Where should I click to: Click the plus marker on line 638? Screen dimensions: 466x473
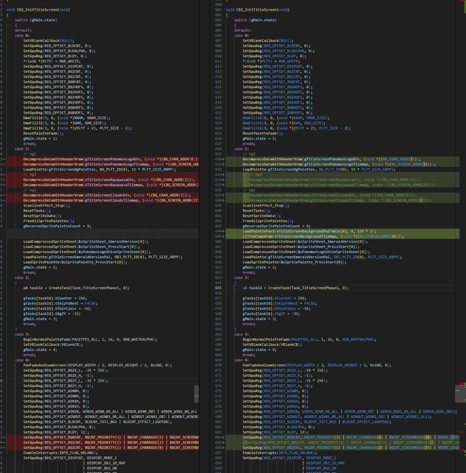tap(223, 200)
